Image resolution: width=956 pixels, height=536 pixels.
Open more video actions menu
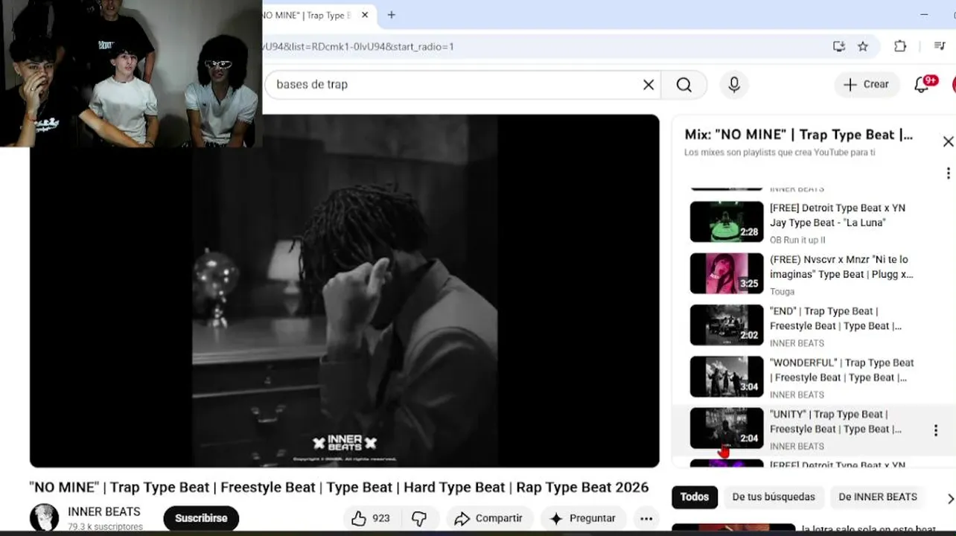coord(646,519)
